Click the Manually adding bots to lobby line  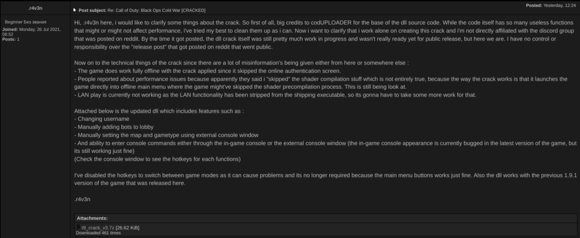114,127
